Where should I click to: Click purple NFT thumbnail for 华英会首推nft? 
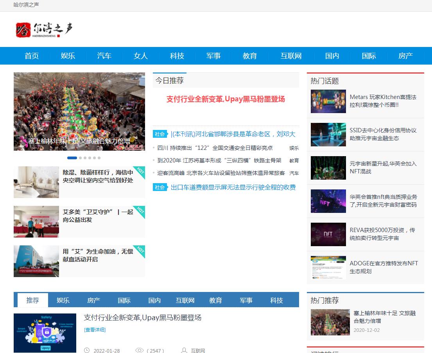pyautogui.click(x=328, y=201)
